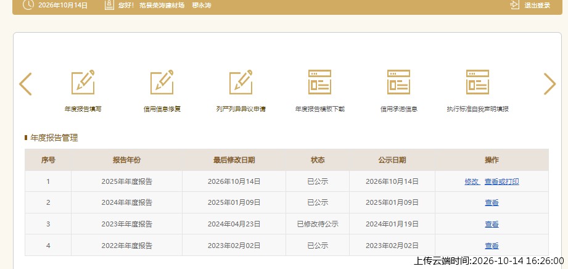Open the 列严列异异议申请 icon
This screenshot has height=269, width=568.
coord(241,82)
